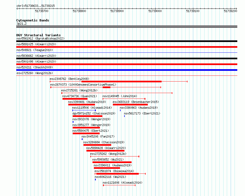Select esv2725261 (Wong2012b) label
Viewport: 245px width, 196px height.
pyautogui.click(x=79, y=90)
